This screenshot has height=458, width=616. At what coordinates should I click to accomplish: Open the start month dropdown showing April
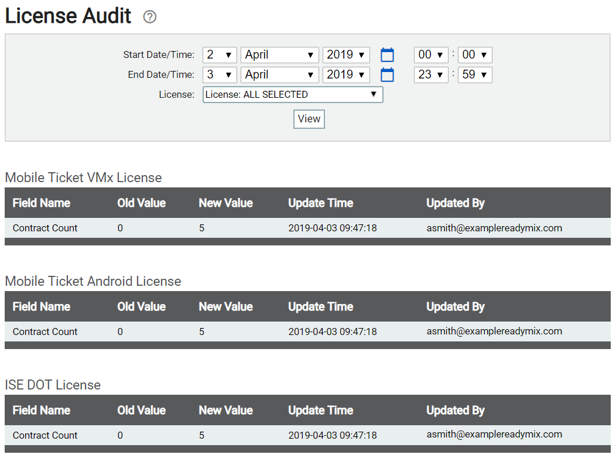[x=279, y=54]
